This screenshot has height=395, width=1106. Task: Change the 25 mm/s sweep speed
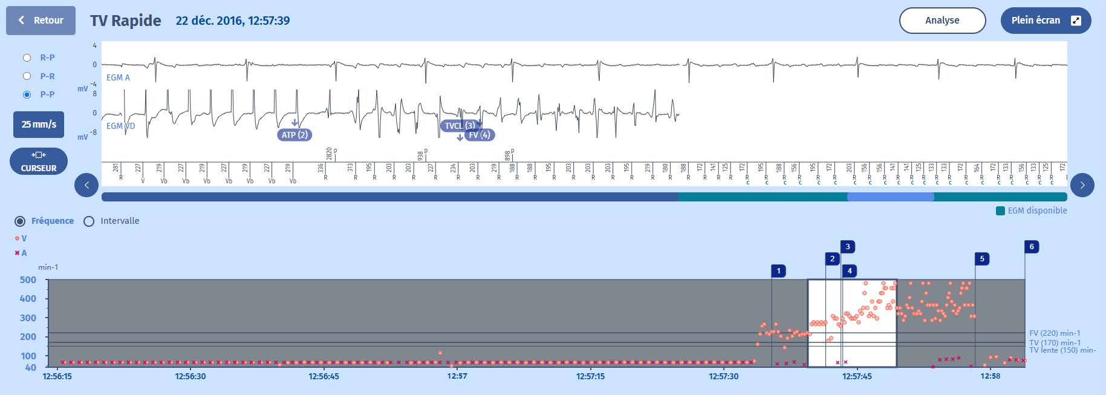(x=39, y=125)
